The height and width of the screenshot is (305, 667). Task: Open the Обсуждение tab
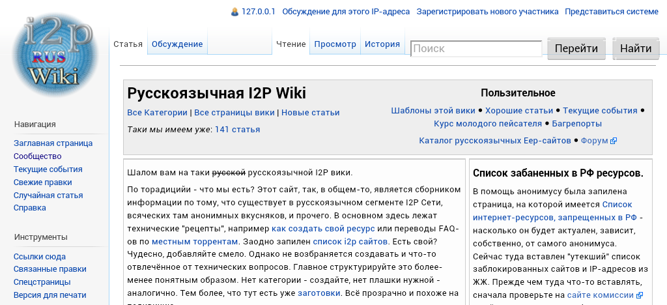pyautogui.click(x=177, y=44)
